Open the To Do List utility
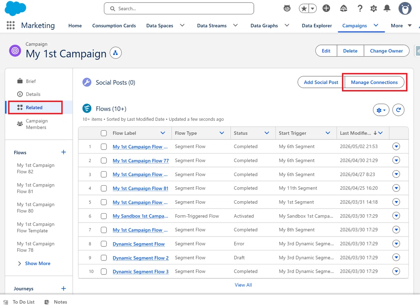This screenshot has width=420, height=306. (x=19, y=302)
